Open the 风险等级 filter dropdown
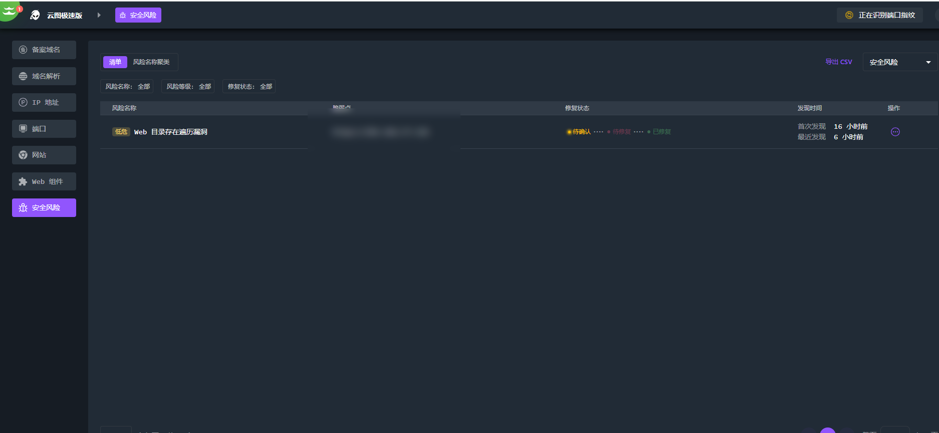 coord(188,86)
